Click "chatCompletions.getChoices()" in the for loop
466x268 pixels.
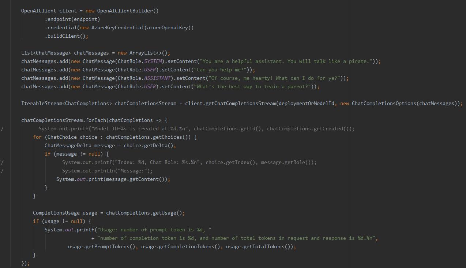(x=148, y=137)
